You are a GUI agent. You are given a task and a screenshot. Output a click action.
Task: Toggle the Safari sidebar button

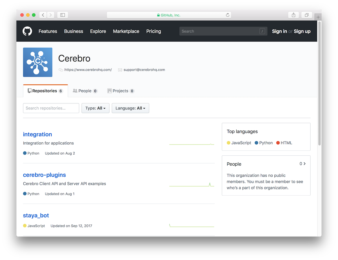pyautogui.click(x=63, y=15)
